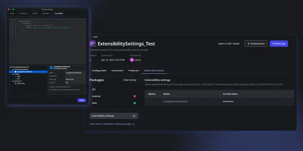This screenshot has height=151, width=303.
Task: Click the Resources folder icon in tree
Action: [13, 81]
